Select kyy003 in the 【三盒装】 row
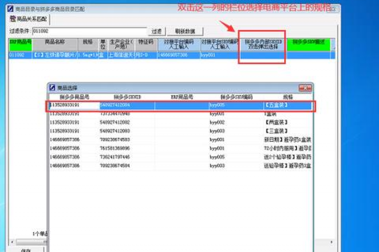The image size is (379, 252). (x=236, y=131)
